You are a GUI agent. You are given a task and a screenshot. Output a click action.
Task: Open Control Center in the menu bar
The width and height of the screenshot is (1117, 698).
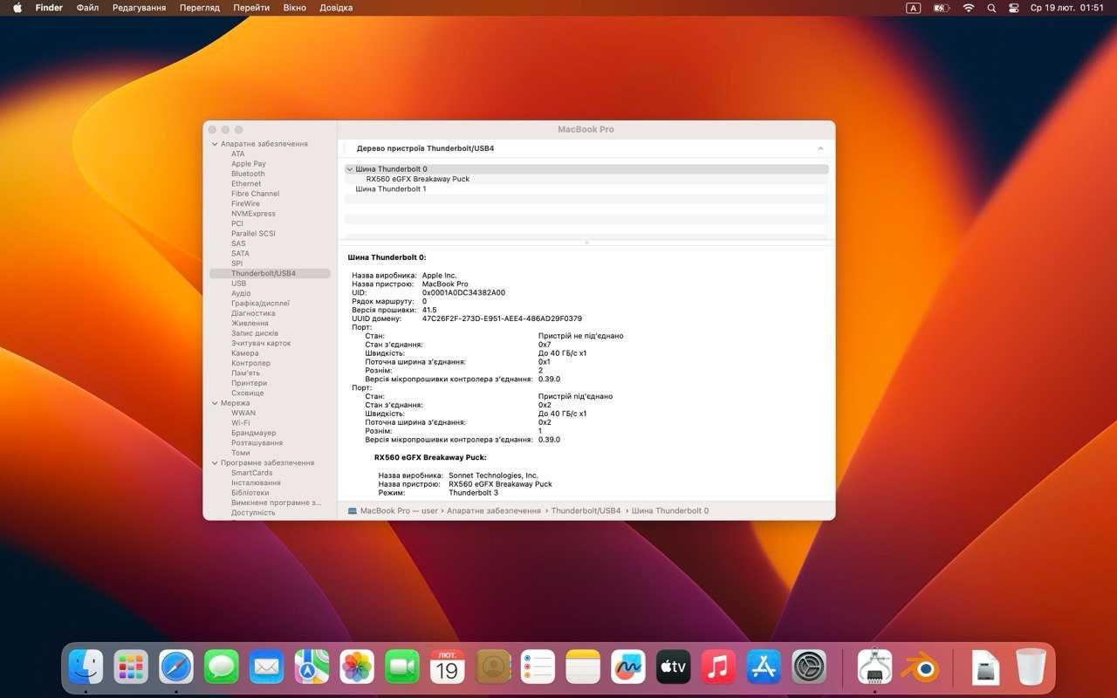pos(1014,8)
